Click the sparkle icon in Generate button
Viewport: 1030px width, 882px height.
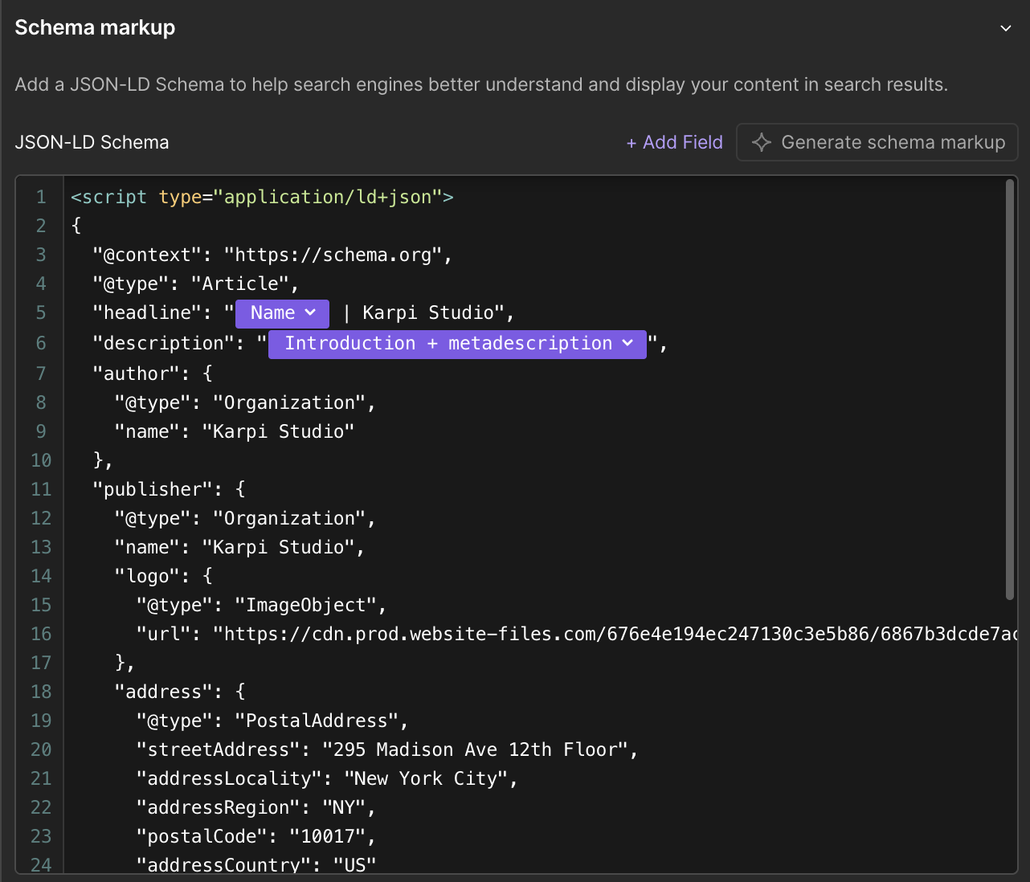tap(761, 142)
